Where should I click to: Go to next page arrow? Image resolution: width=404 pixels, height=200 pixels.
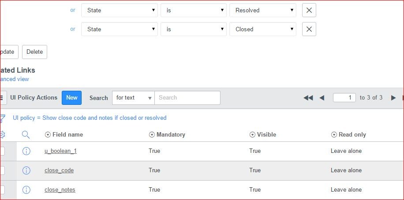[x=393, y=98]
